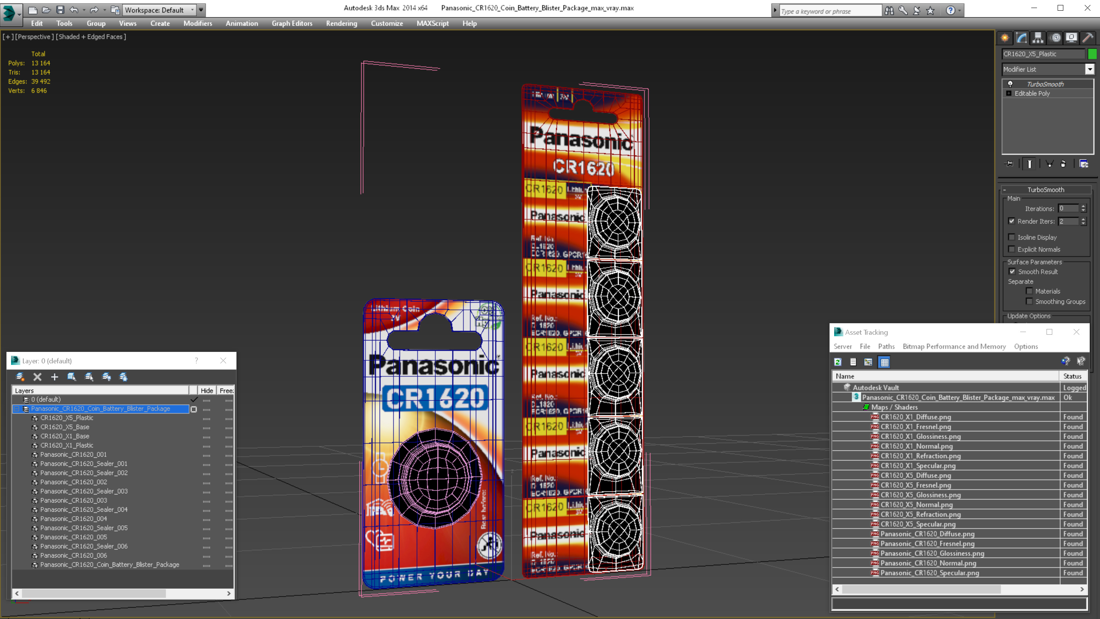Screen dimensions: 1100x619
Task: Collapse Panasonic_CR1620_Coin_Battery_Blister_Package layer tree
Action: coord(17,409)
